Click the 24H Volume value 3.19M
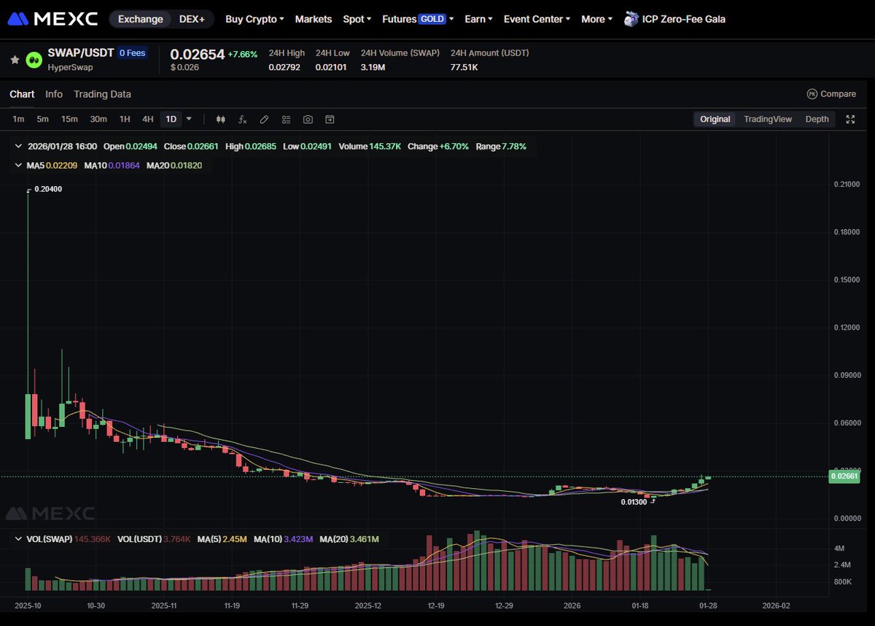The image size is (875, 626). [x=373, y=67]
